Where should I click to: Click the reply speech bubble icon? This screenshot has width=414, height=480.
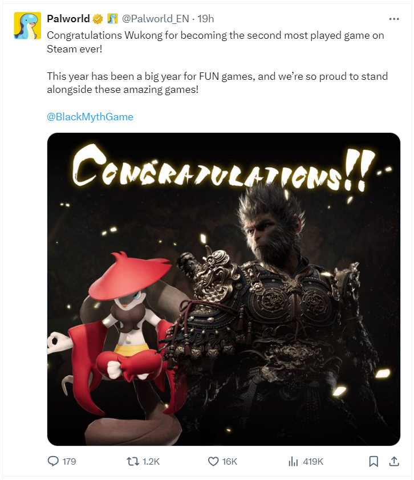tap(53, 461)
